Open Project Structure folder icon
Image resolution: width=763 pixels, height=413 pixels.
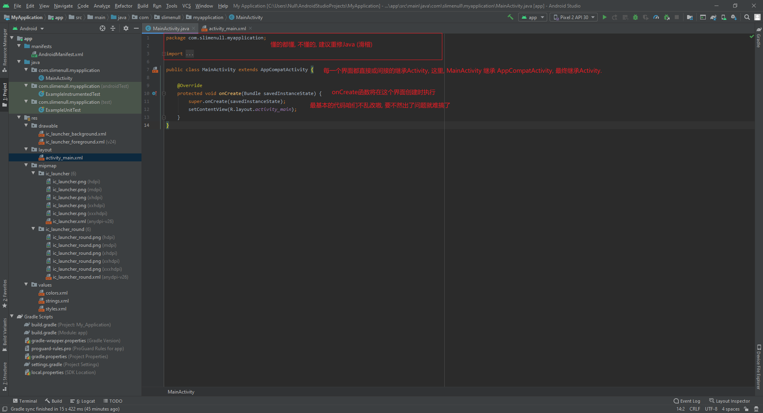[x=690, y=17]
